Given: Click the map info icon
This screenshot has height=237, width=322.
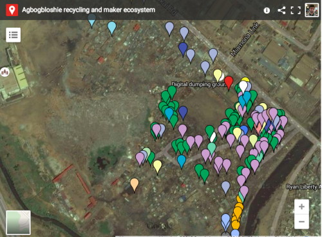Looking at the screenshot, I should click(267, 10).
